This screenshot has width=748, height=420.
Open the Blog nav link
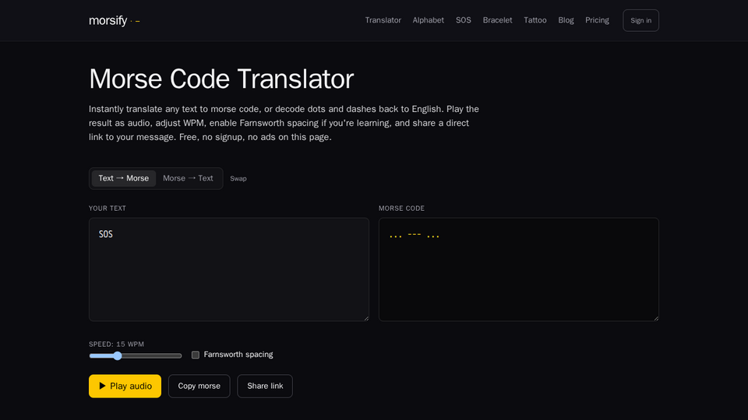tap(566, 20)
